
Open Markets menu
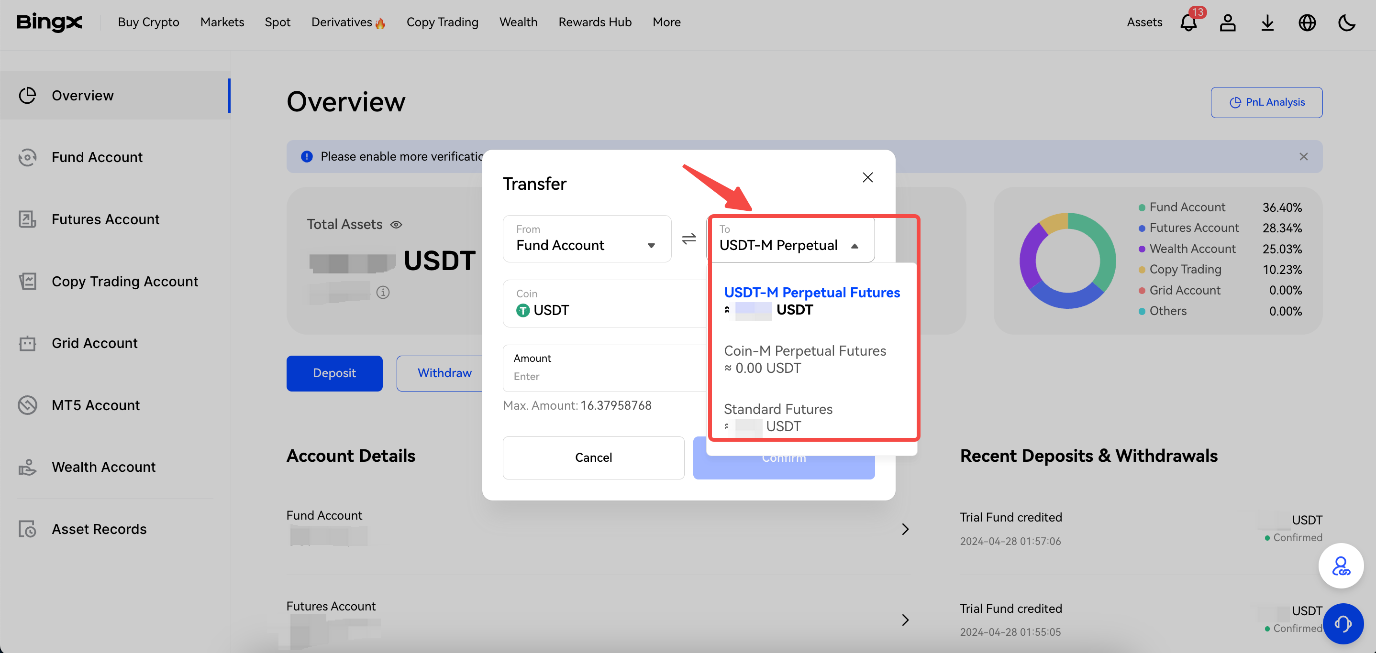222,22
